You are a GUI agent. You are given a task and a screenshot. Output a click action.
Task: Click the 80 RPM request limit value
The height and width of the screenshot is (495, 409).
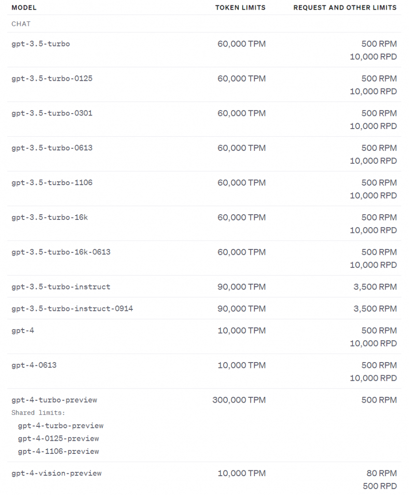click(x=381, y=474)
